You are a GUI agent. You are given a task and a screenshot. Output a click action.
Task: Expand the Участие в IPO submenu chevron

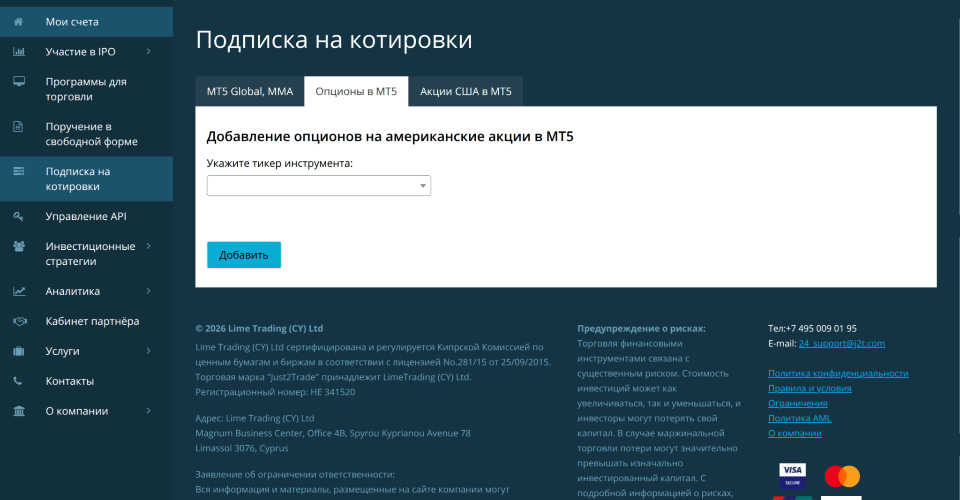pos(149,52)
